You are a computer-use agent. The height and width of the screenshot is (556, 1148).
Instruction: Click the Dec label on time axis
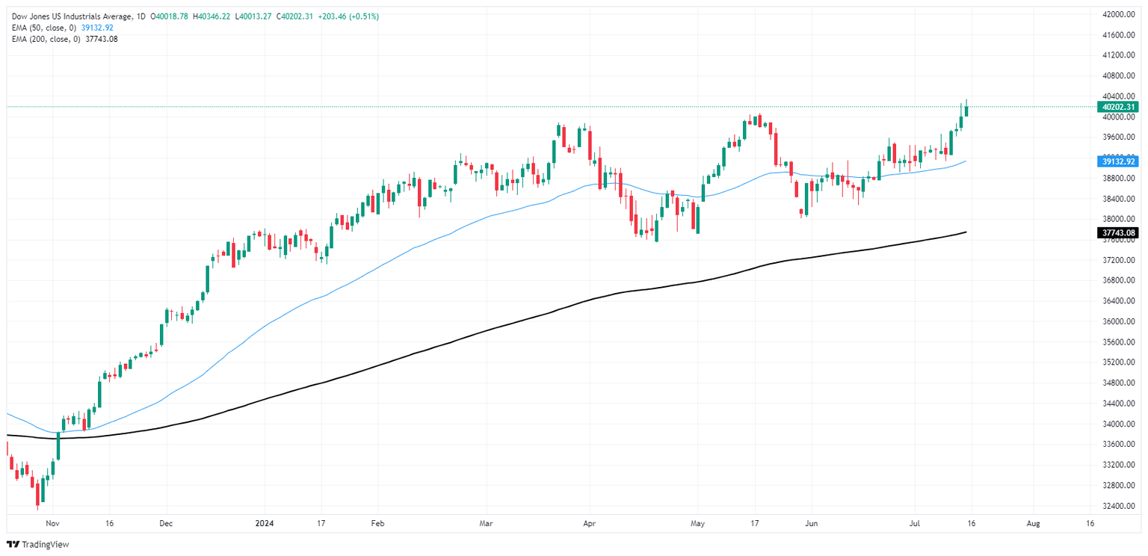click(x=166, y=525)
